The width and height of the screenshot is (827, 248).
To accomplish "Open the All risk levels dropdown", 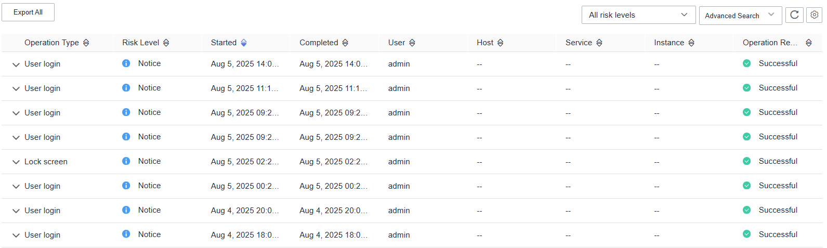I will pyautogui.click(x=638, y=15).
